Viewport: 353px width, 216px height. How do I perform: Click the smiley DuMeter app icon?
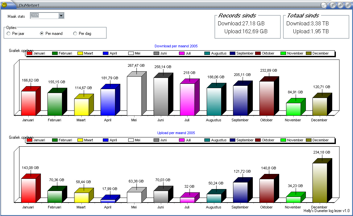click(4, 5)
